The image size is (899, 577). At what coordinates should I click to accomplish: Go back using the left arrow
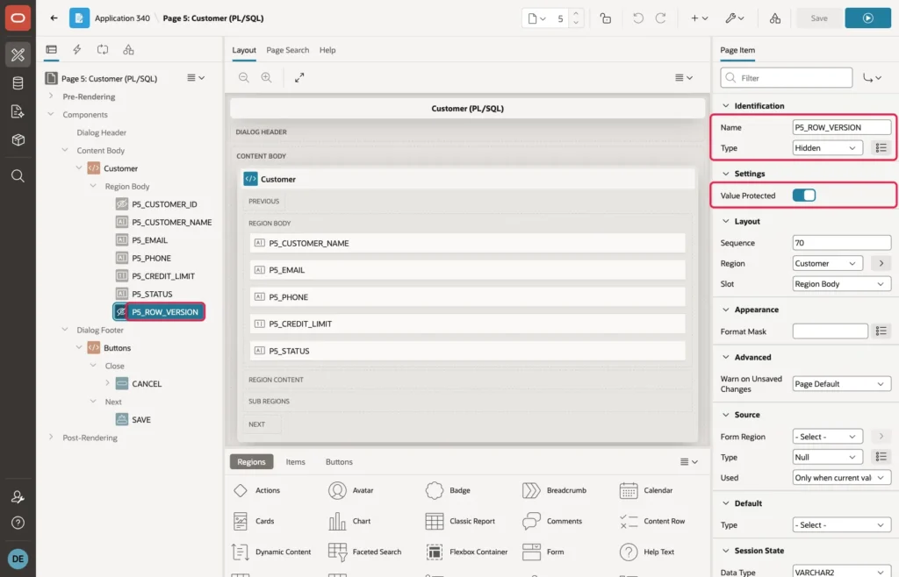54,18
